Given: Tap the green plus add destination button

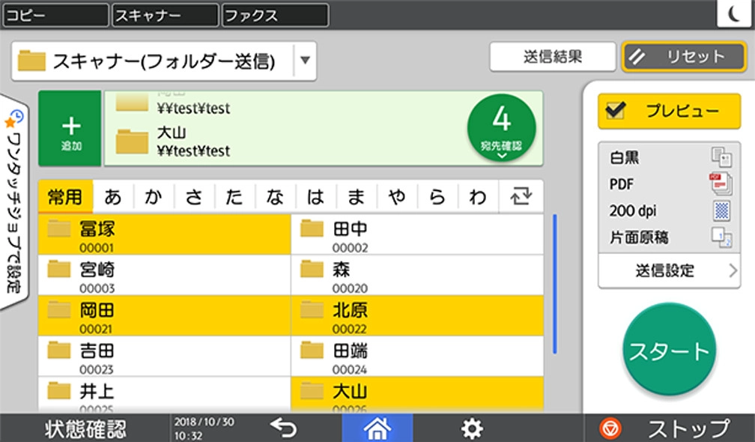Looking at the screenshot, I should tap(70, 128).
